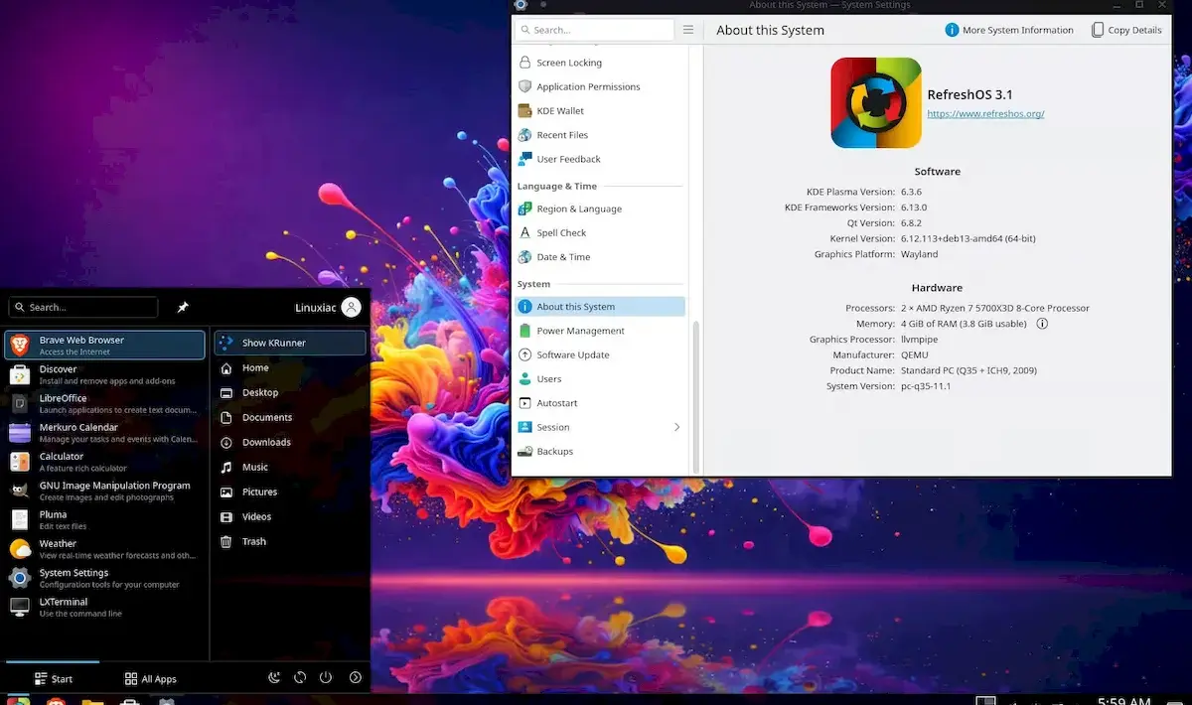Expand more power options chevron in launcher

click(x=356, y=678)
